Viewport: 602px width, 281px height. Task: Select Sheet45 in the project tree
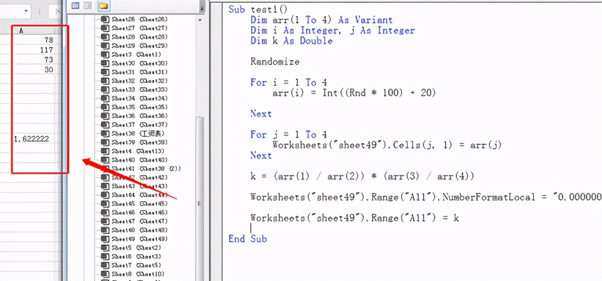pyautogui.click(x=134, y=203)
